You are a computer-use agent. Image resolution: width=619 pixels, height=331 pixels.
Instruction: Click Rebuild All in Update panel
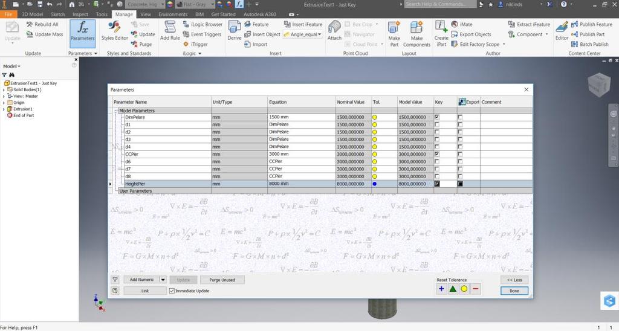(x=42, y=24)
